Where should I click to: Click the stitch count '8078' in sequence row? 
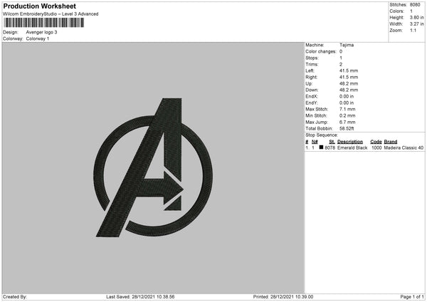pos(330,147)
